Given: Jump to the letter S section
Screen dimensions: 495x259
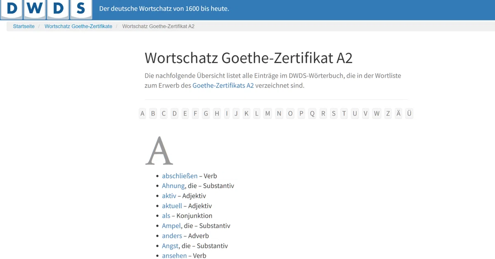Looking at the screenshot, I should pos(334,113).
